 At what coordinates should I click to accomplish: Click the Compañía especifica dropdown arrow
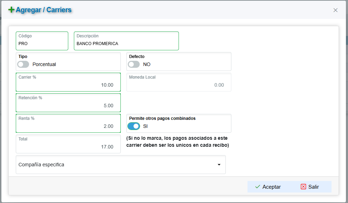click(x=219, y=165)
